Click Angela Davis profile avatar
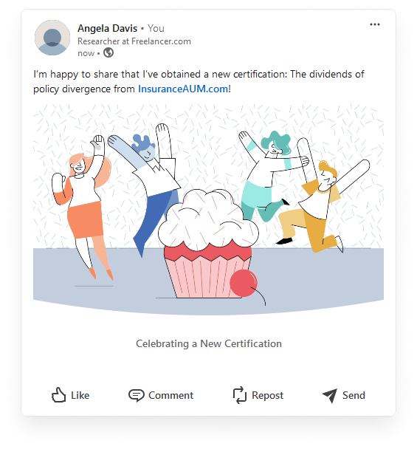This screenshot has height=449, width=417. (x=52, y=38)
